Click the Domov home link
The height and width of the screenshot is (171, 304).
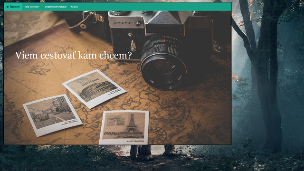point(13,7)
